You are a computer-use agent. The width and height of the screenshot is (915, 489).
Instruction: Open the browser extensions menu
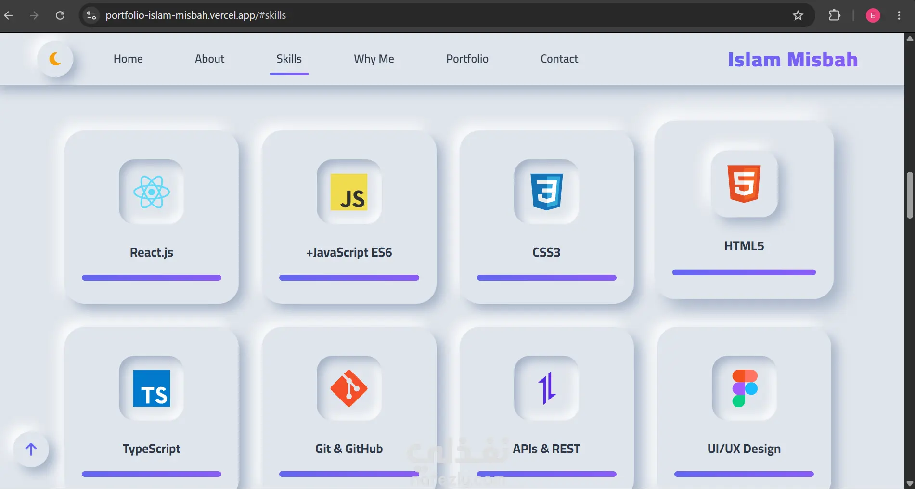tap(835, 15)
